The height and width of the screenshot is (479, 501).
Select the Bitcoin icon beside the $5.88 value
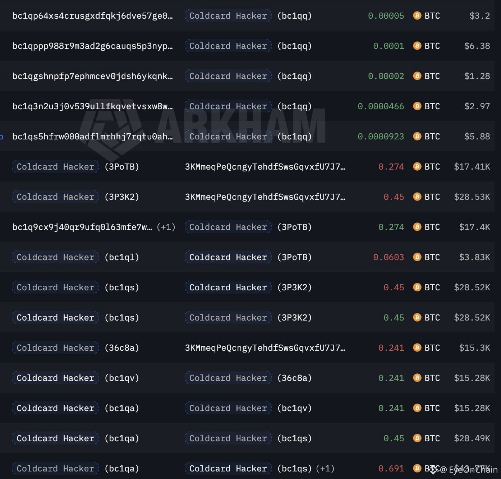click(x=417, y=137)
